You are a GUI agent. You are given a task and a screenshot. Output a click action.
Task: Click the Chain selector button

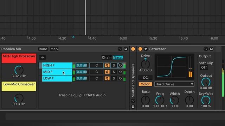[107, 57]
